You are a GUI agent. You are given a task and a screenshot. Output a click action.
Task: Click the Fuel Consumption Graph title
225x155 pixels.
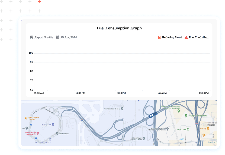pos(119,28)
